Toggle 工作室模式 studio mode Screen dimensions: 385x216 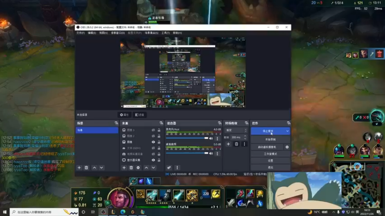coord(270,154)
